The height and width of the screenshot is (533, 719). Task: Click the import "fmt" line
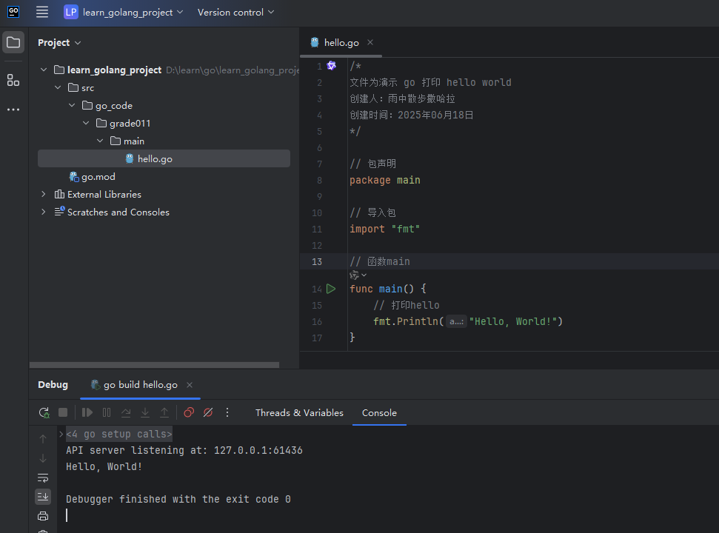[x=385, y=229]
